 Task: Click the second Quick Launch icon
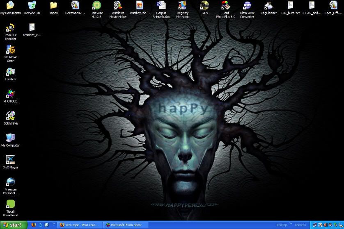point(40,225)
